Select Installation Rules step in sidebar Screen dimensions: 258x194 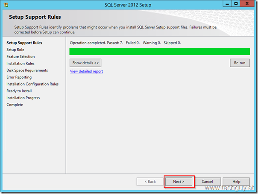click(21, 64)
